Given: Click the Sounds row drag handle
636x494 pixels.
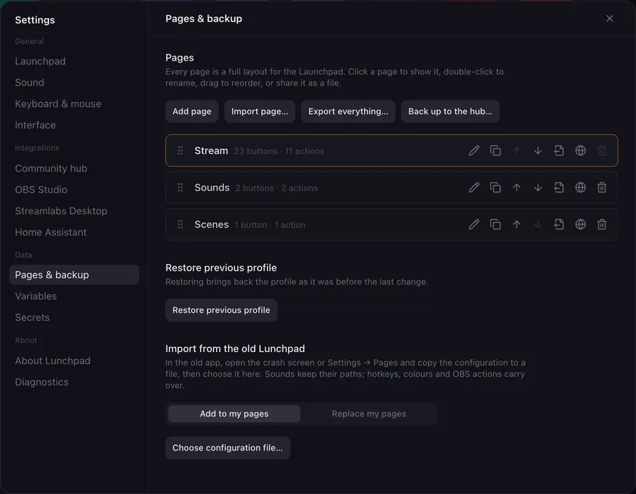Looking at the screenshot, I should [180, 187].
